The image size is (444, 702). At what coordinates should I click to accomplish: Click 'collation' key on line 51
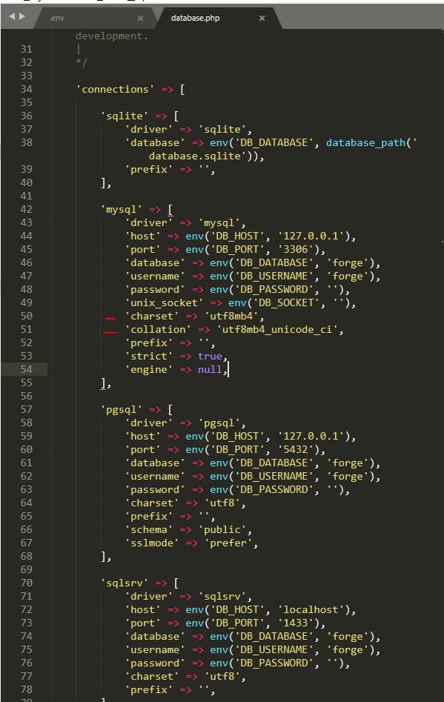click(x=158, y=330)
